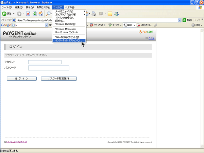The width and height of the screenshot is (204, 153).
Task: Click the red X Stop icon
Action: pos(28,14)
